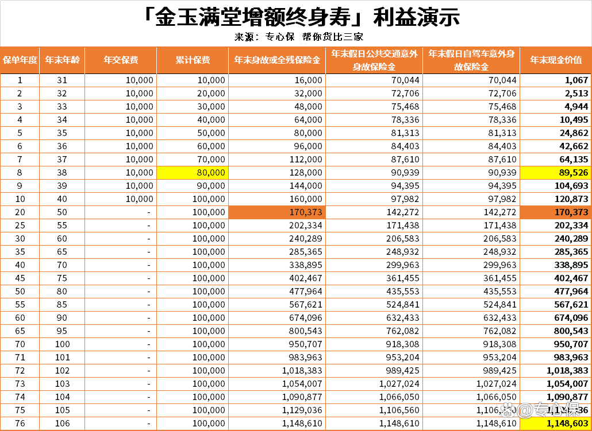This screenshot has height=431, width=592.
Task: Click year-end age cell 38
Action: pos(62,172)
